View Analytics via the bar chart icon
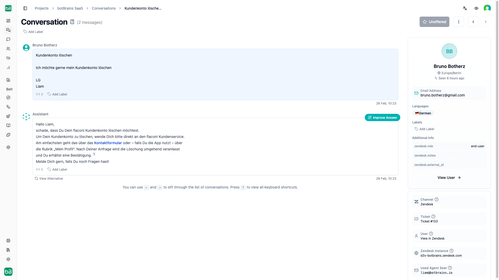Screen dimensions: 499x280 pos(8,67)
